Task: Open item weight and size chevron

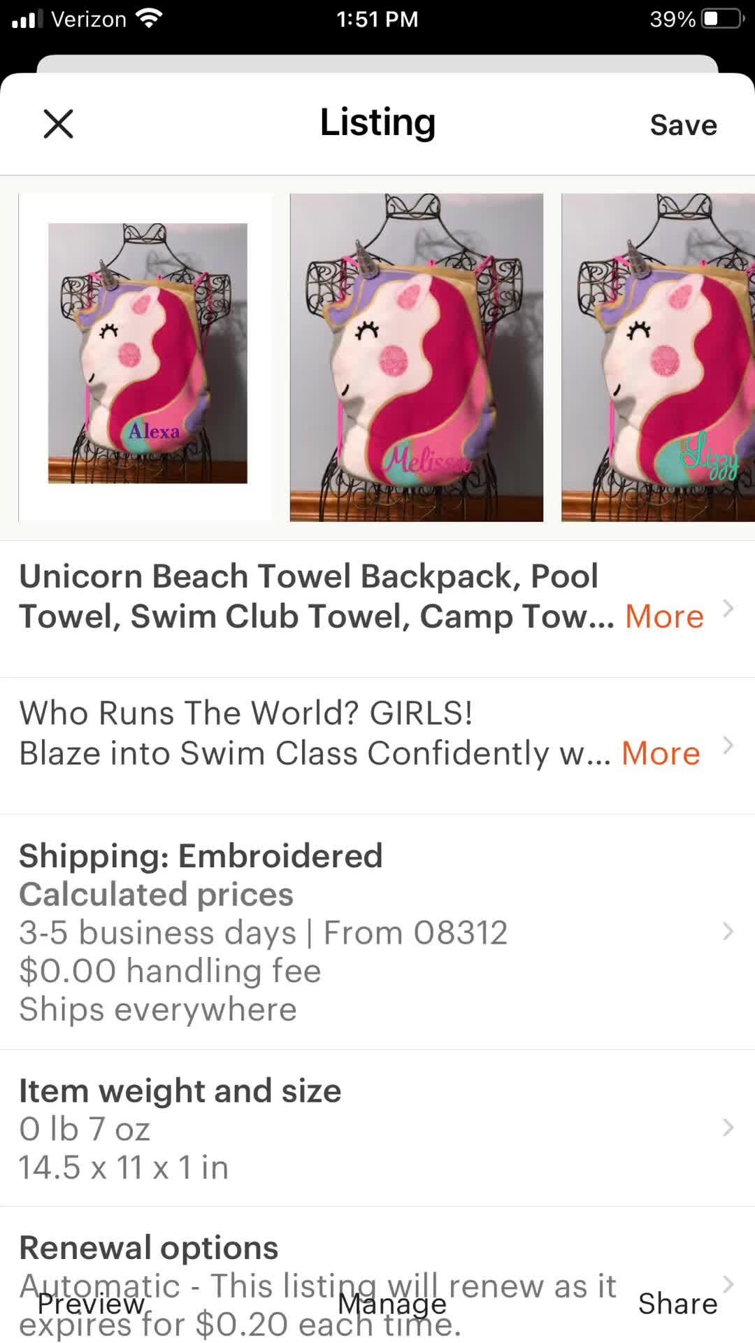Action: [728, 1128]
